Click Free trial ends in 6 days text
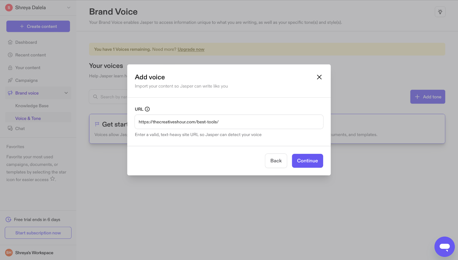Viewport: 458px width, 260px height. pos(37,219)
